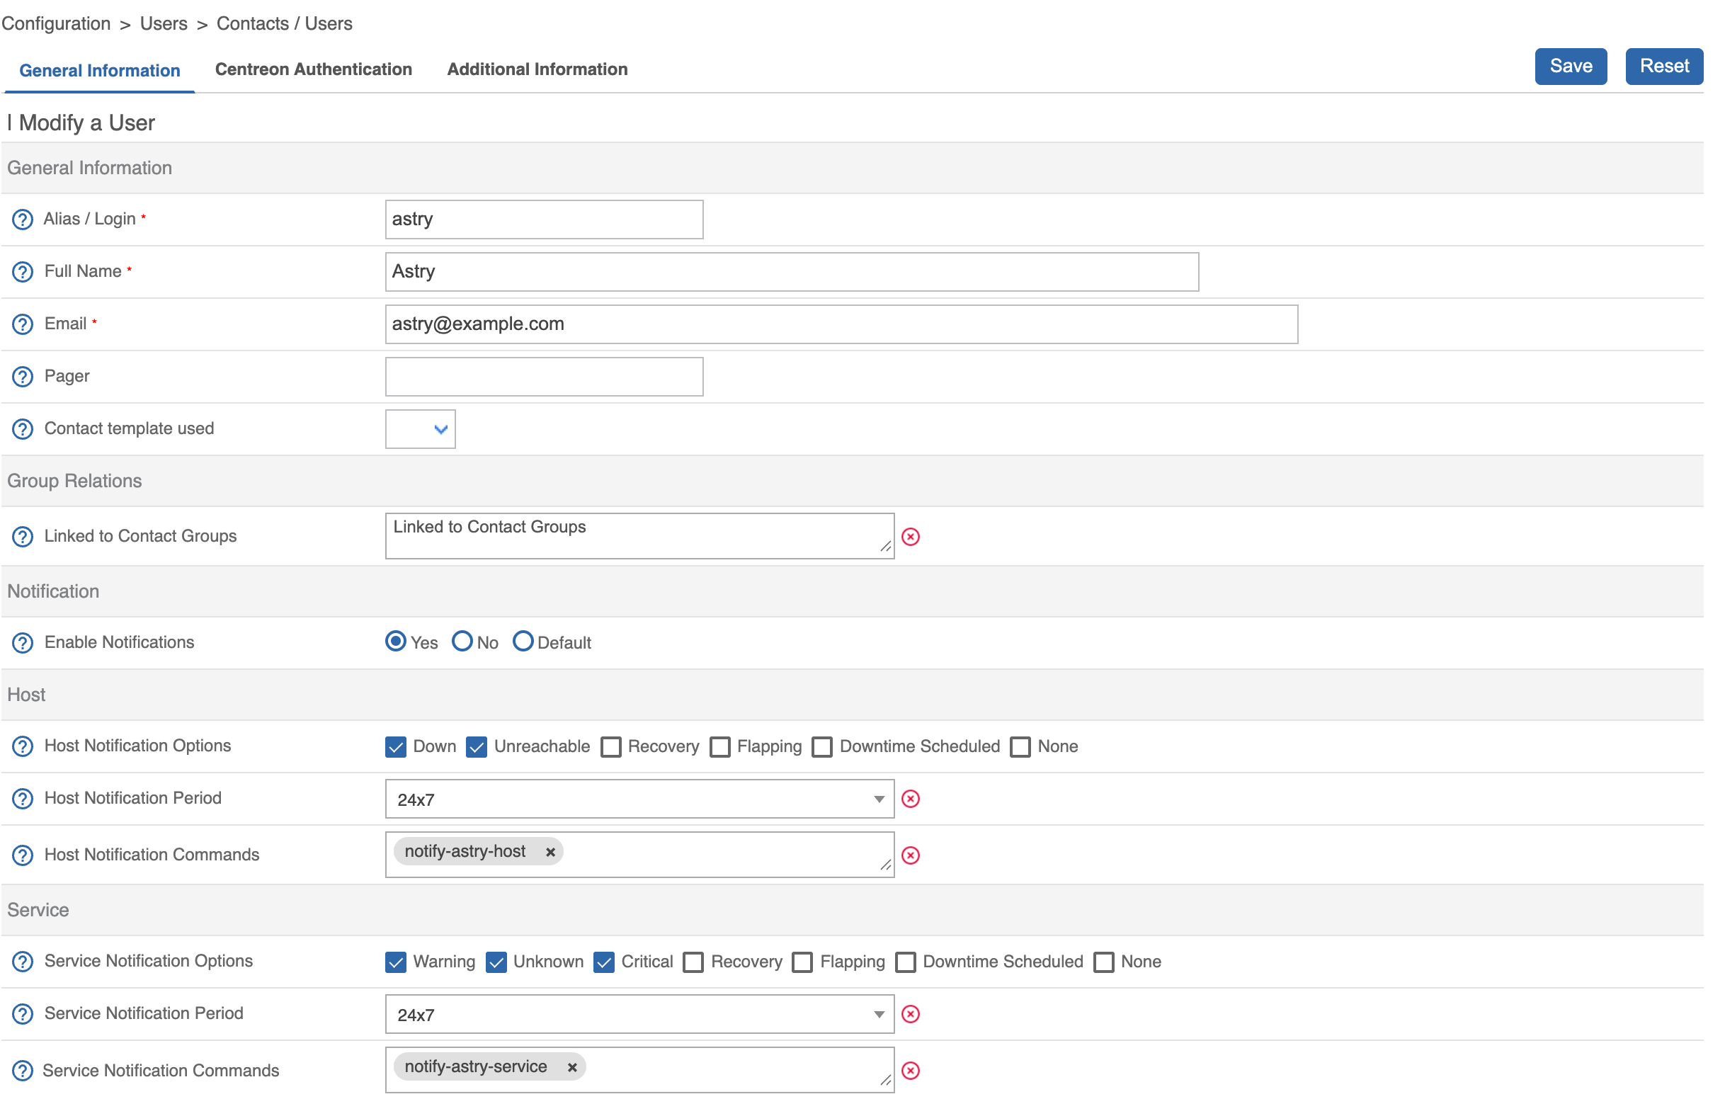
Task: Open Contact template used dropdown
Action: [420, 428]
